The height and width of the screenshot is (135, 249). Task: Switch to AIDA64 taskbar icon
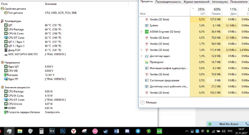[x=159, y=131]
